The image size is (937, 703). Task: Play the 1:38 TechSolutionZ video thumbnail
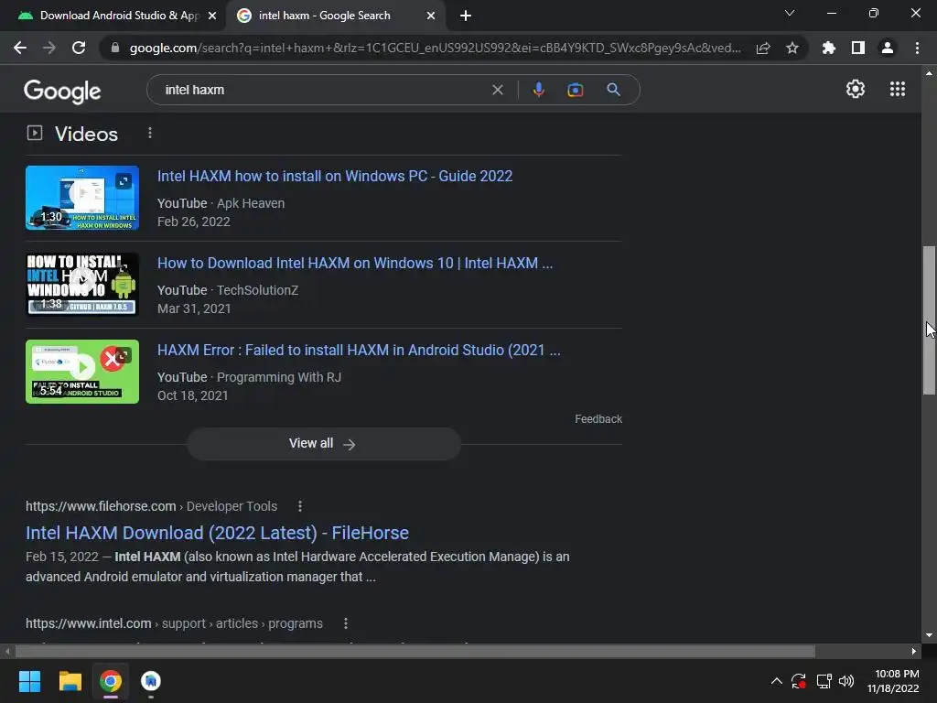coord(82,285)
